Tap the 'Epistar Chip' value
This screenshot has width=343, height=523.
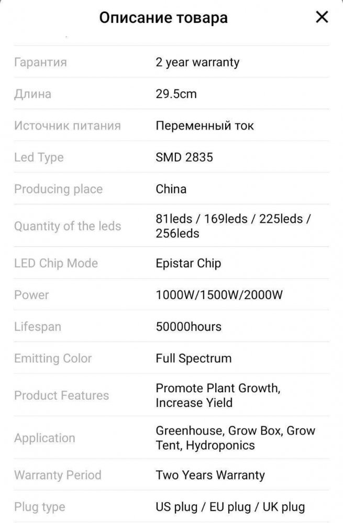[x=189, y=263]
